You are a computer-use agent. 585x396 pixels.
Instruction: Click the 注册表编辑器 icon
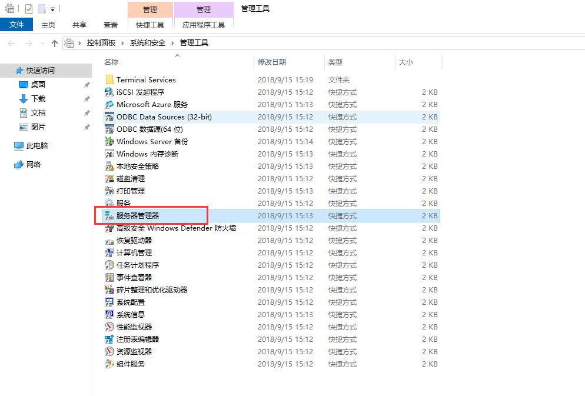point(109,340)
